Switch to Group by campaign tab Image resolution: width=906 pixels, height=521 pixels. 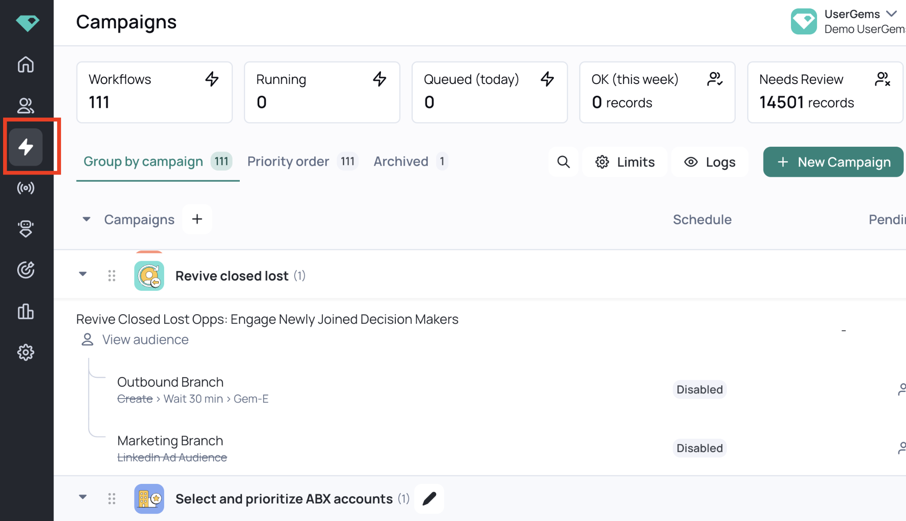[157, 162]
